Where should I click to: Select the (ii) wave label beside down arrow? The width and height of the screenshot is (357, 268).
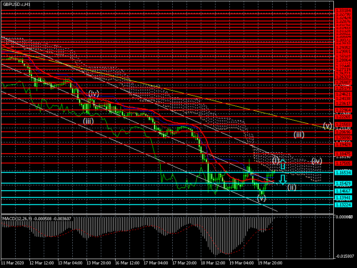point(292,187)
